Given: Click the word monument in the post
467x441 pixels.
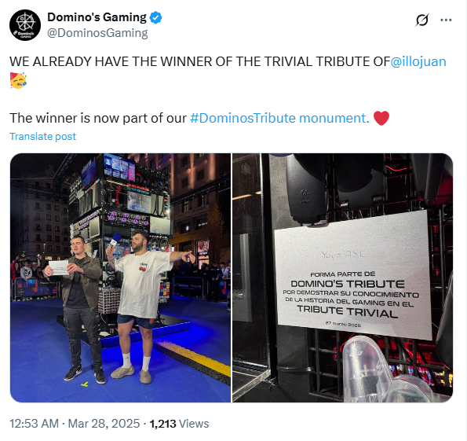Looking at the screenshot, I should tap(332, 118).
